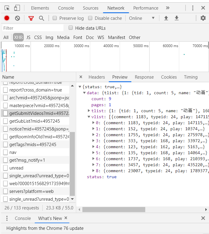Switch to the Elements panel
The height and width of the screenshot is (234, 209).
(x=40, y=8)
